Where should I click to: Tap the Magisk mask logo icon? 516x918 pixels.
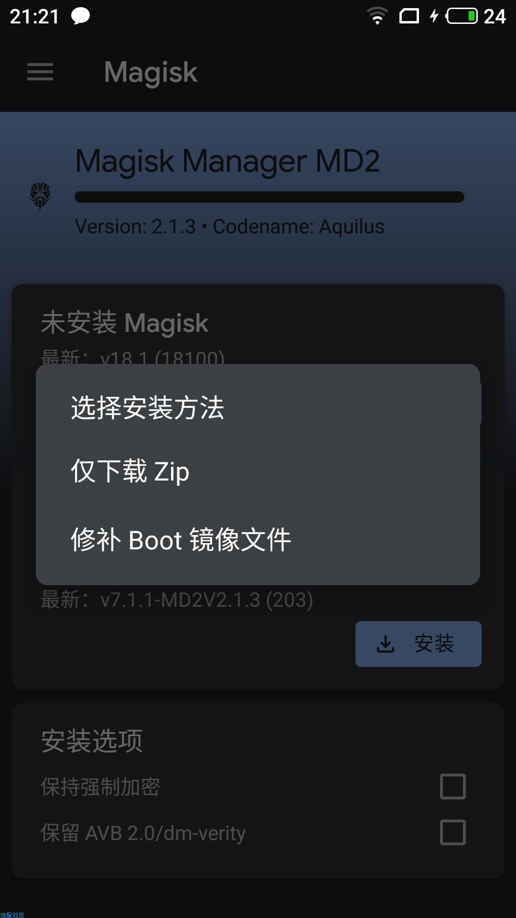(x=40, y=196)
